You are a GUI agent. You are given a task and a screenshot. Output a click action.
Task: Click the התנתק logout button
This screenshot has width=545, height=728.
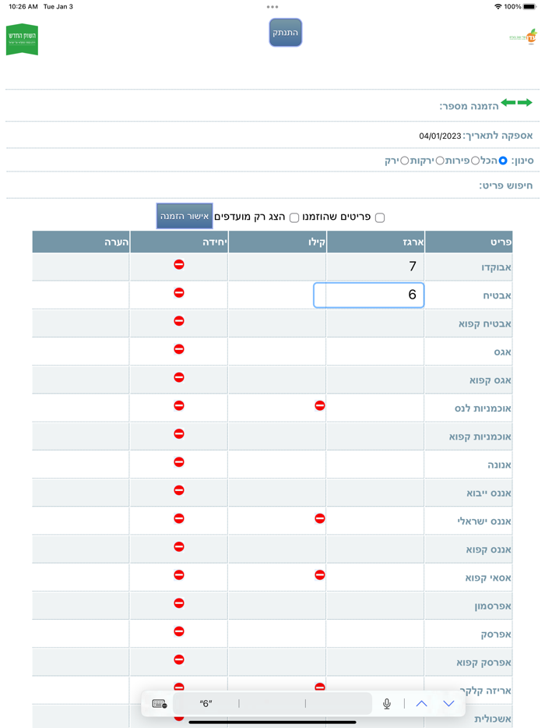[x=285, y=33]
